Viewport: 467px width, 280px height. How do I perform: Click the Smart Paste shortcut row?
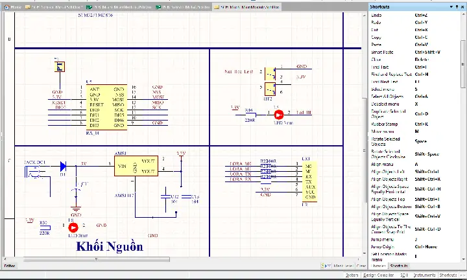[414, 52]
